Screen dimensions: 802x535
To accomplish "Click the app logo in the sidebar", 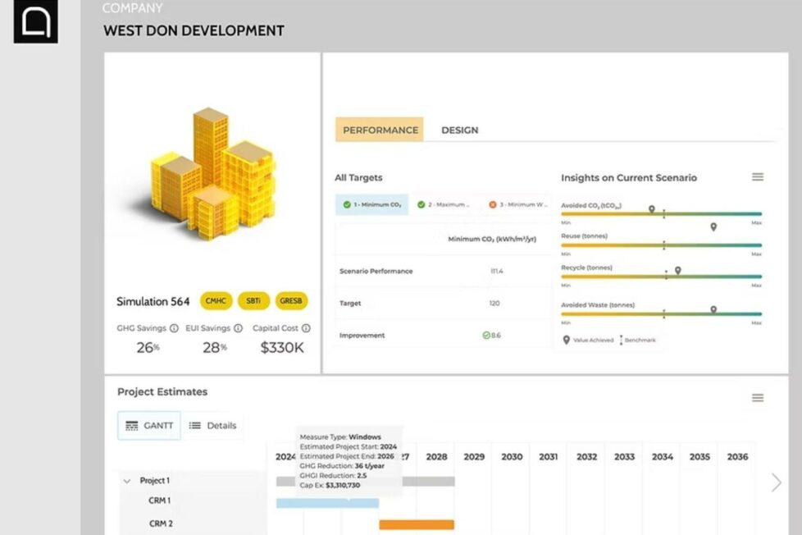I will point(35,22).
